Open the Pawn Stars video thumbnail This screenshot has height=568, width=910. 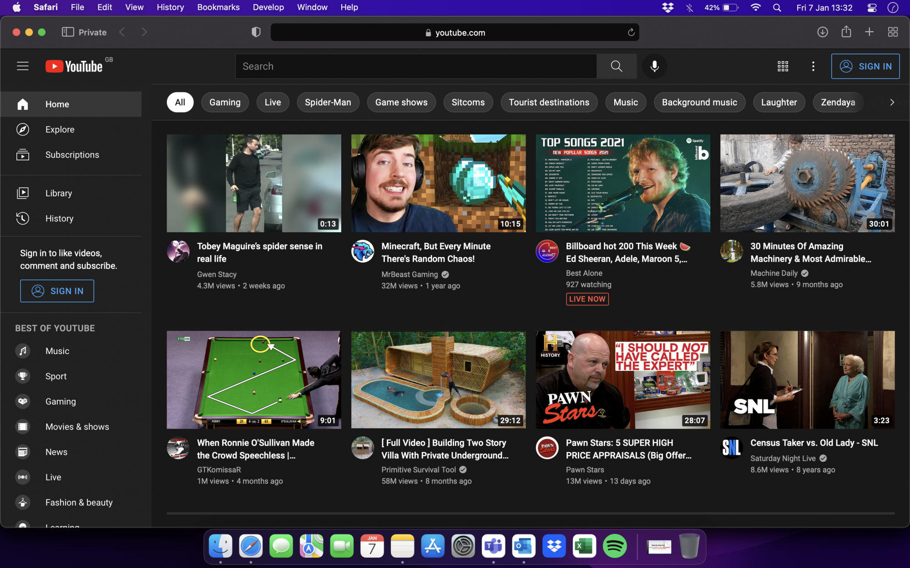coord(622,380)
